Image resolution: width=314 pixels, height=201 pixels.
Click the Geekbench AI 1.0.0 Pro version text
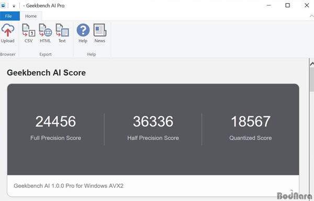tap(69, 186)
